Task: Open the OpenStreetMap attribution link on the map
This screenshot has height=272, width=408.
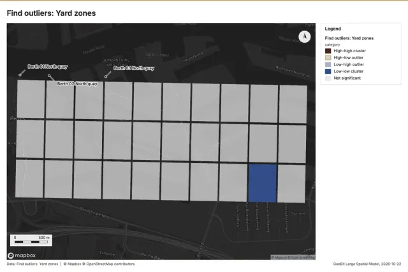Action: click(x=302, y=257)
